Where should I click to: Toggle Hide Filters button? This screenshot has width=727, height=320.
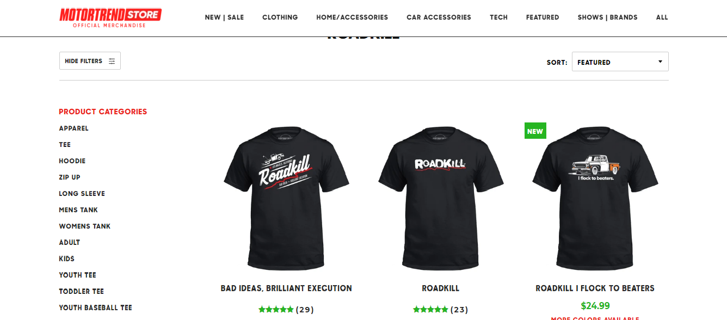[90, 61]
